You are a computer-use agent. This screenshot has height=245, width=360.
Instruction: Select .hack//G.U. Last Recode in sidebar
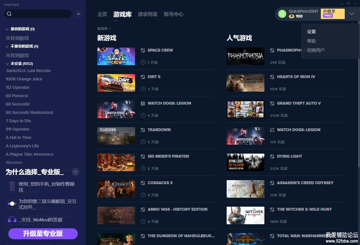click(28, 71)
